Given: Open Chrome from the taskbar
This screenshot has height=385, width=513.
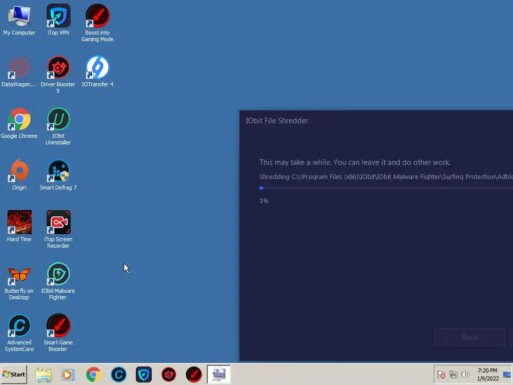Looking at the screenshot, I should pyautogui.click(x=94, y=374).
